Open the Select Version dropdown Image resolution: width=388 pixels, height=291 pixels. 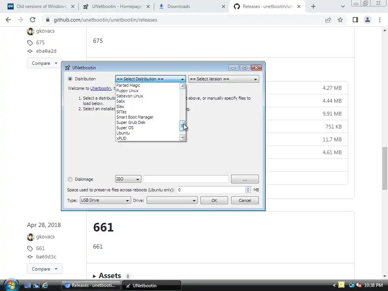pyautogui.click(x=224, y=79)
